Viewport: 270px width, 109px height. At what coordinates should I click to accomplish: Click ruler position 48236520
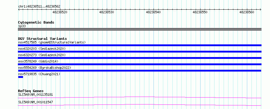[x=60, y=12]
